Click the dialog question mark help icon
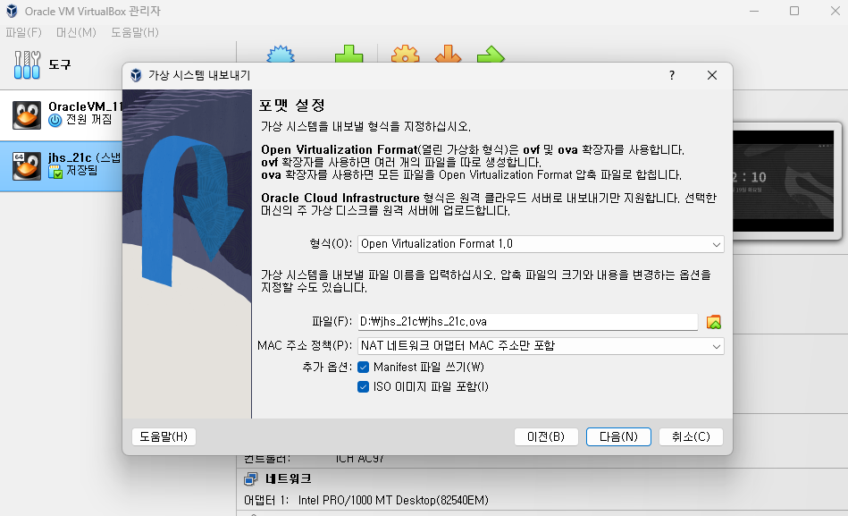 coord(672,75)
